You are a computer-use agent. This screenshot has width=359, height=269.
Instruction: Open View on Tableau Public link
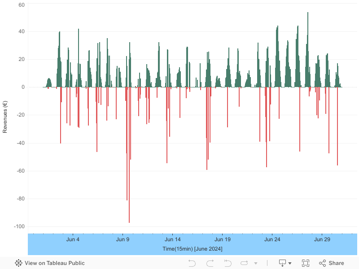[54, 263]
